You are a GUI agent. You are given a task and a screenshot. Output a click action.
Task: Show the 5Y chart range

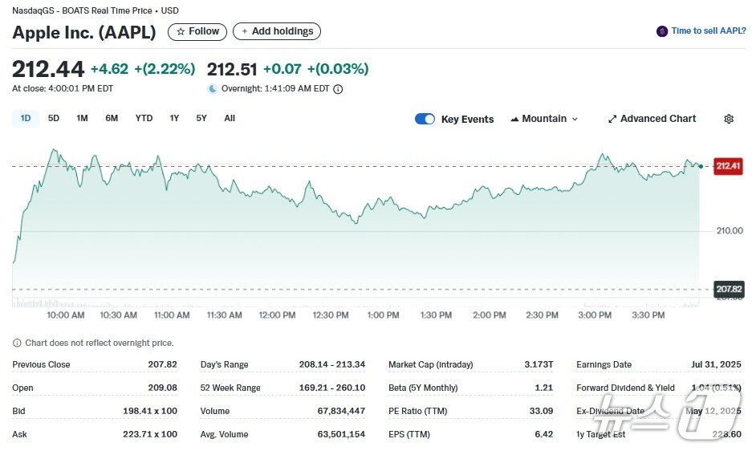coord(201,119)
